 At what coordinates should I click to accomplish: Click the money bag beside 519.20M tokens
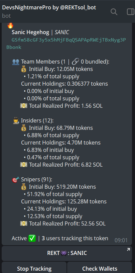tap(24, 187)
